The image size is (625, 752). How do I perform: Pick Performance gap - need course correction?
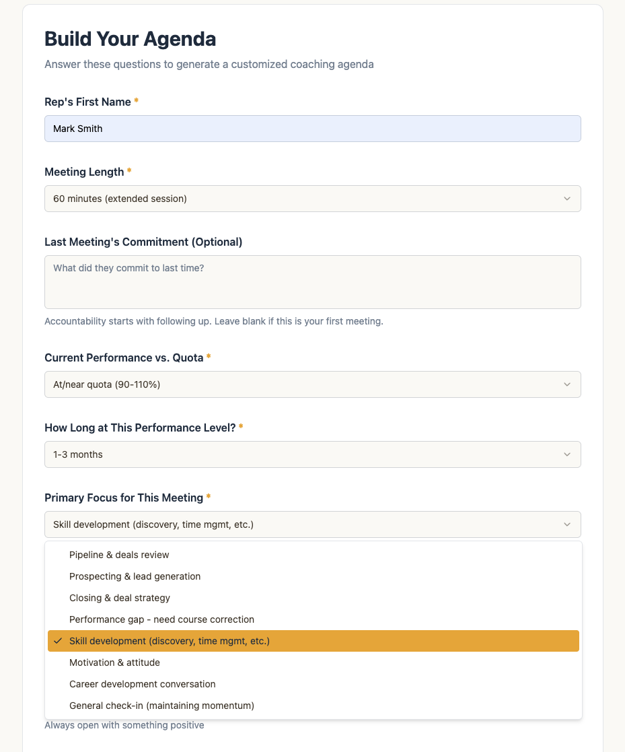tap(161, 619)
